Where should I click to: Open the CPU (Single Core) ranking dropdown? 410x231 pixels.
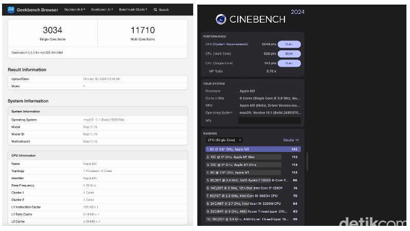click(224, 140)
